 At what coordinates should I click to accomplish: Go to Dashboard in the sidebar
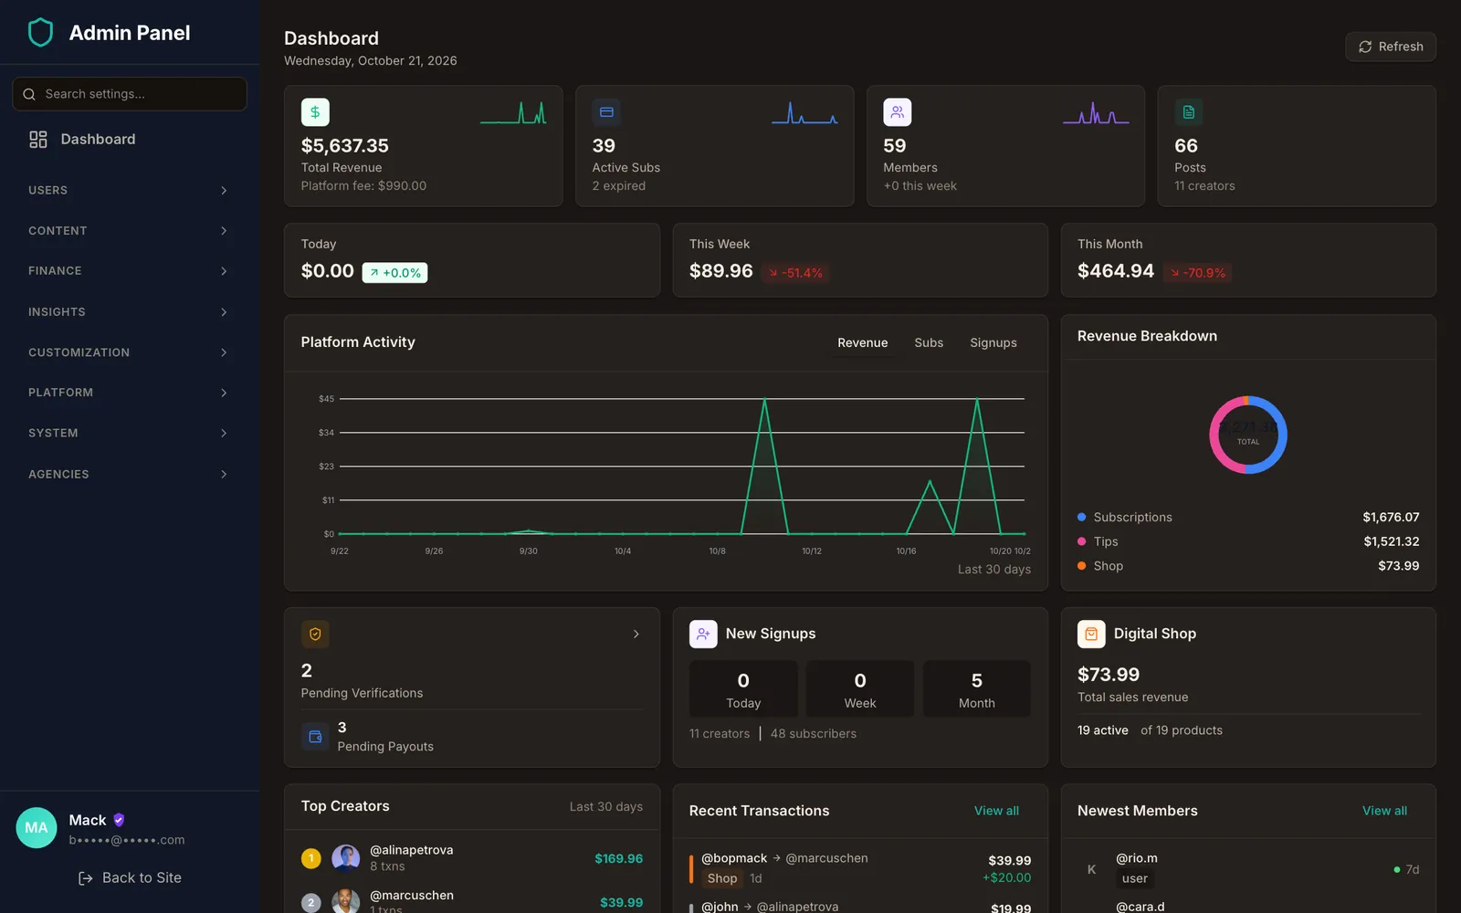pos(129,139)
